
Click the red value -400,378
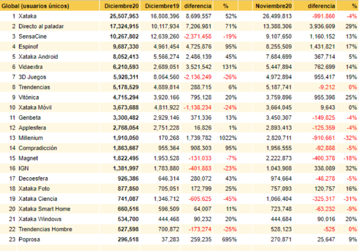pyautogui.click(x=324, y=158)
